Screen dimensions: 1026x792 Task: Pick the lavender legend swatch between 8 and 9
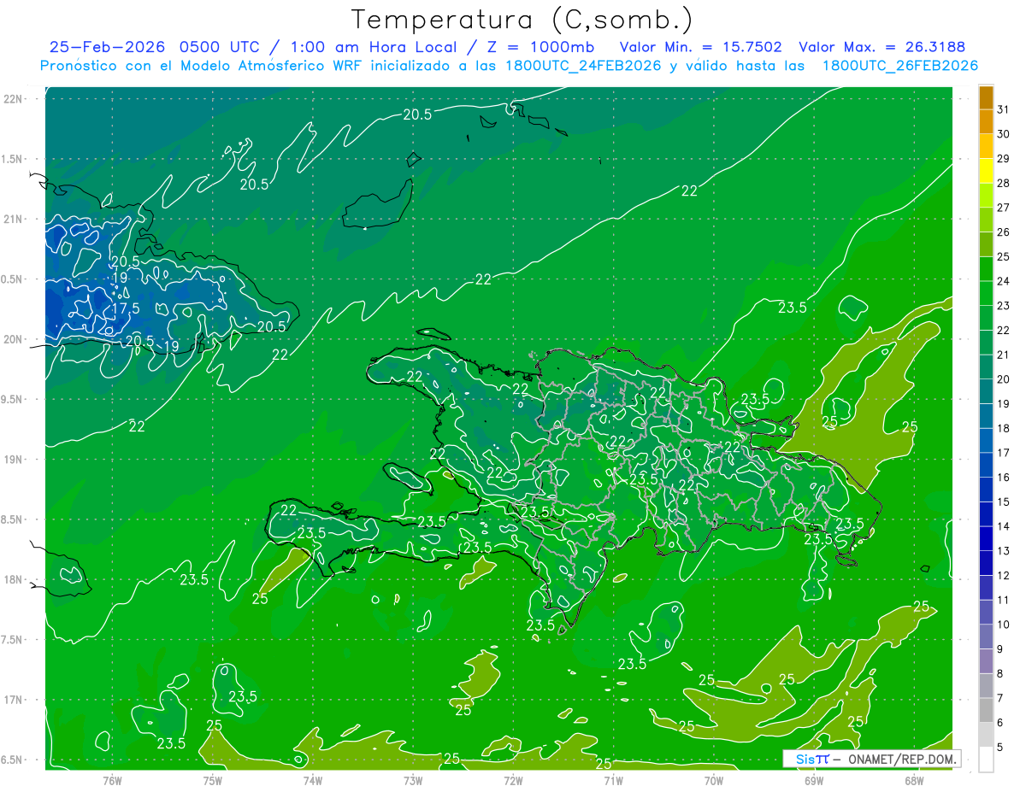tap(986, 661)
